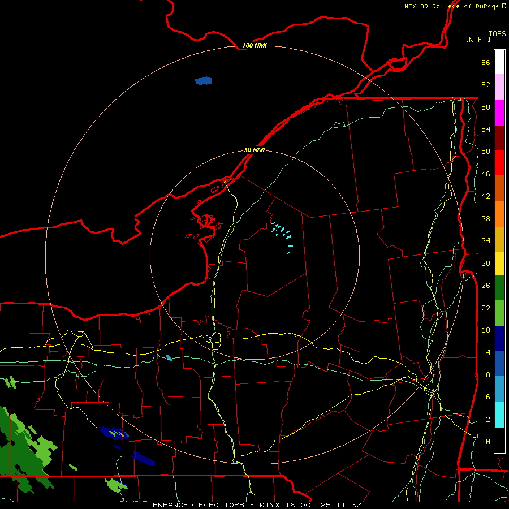Click the magenta 58 kft legend swatch
Screen dimensions: 509x509
[x=499, y=113]
